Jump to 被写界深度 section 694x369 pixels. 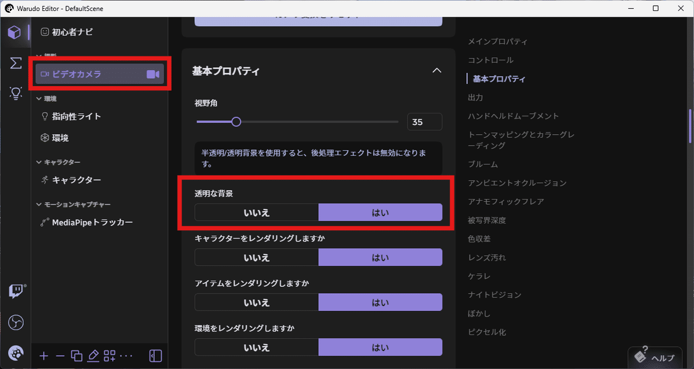(x=487, y=220)
